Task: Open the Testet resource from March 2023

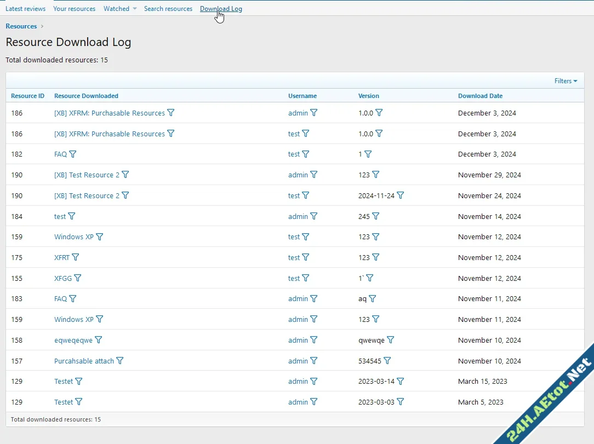Action: pos(62,381)
